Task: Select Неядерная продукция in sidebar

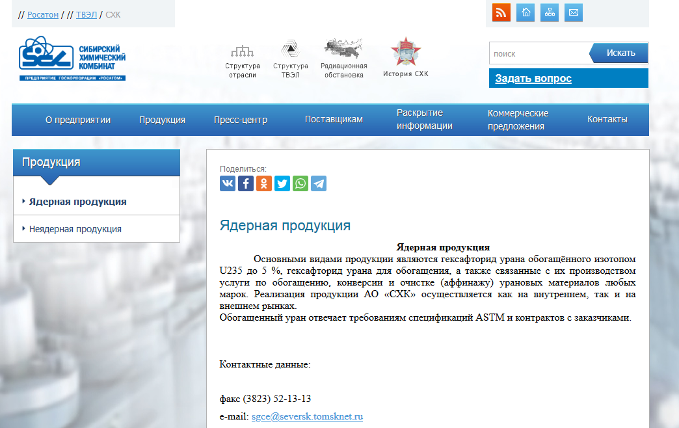Action: tap(75, 229)
